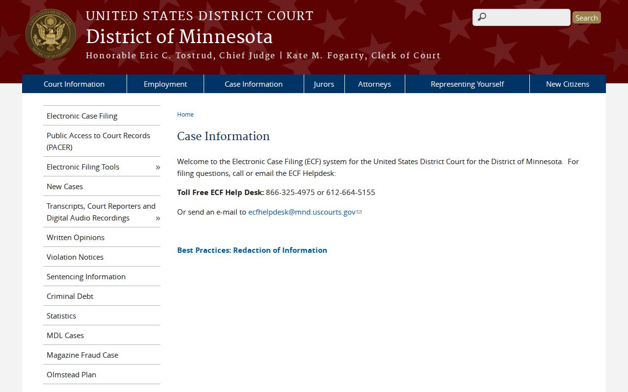This screenshot has height=392, width=628.
Task: Open Electronic Case Filing sidebar link
Action: point(102,116)
